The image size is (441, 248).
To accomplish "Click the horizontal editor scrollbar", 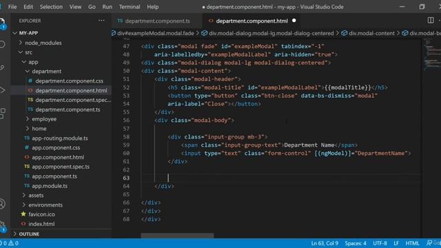I will (x=177, y=236).
